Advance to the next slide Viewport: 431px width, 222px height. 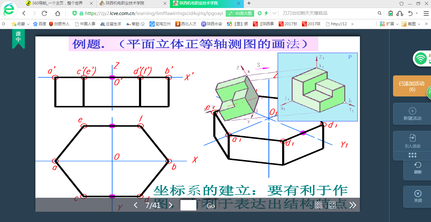tap(171, 205)
